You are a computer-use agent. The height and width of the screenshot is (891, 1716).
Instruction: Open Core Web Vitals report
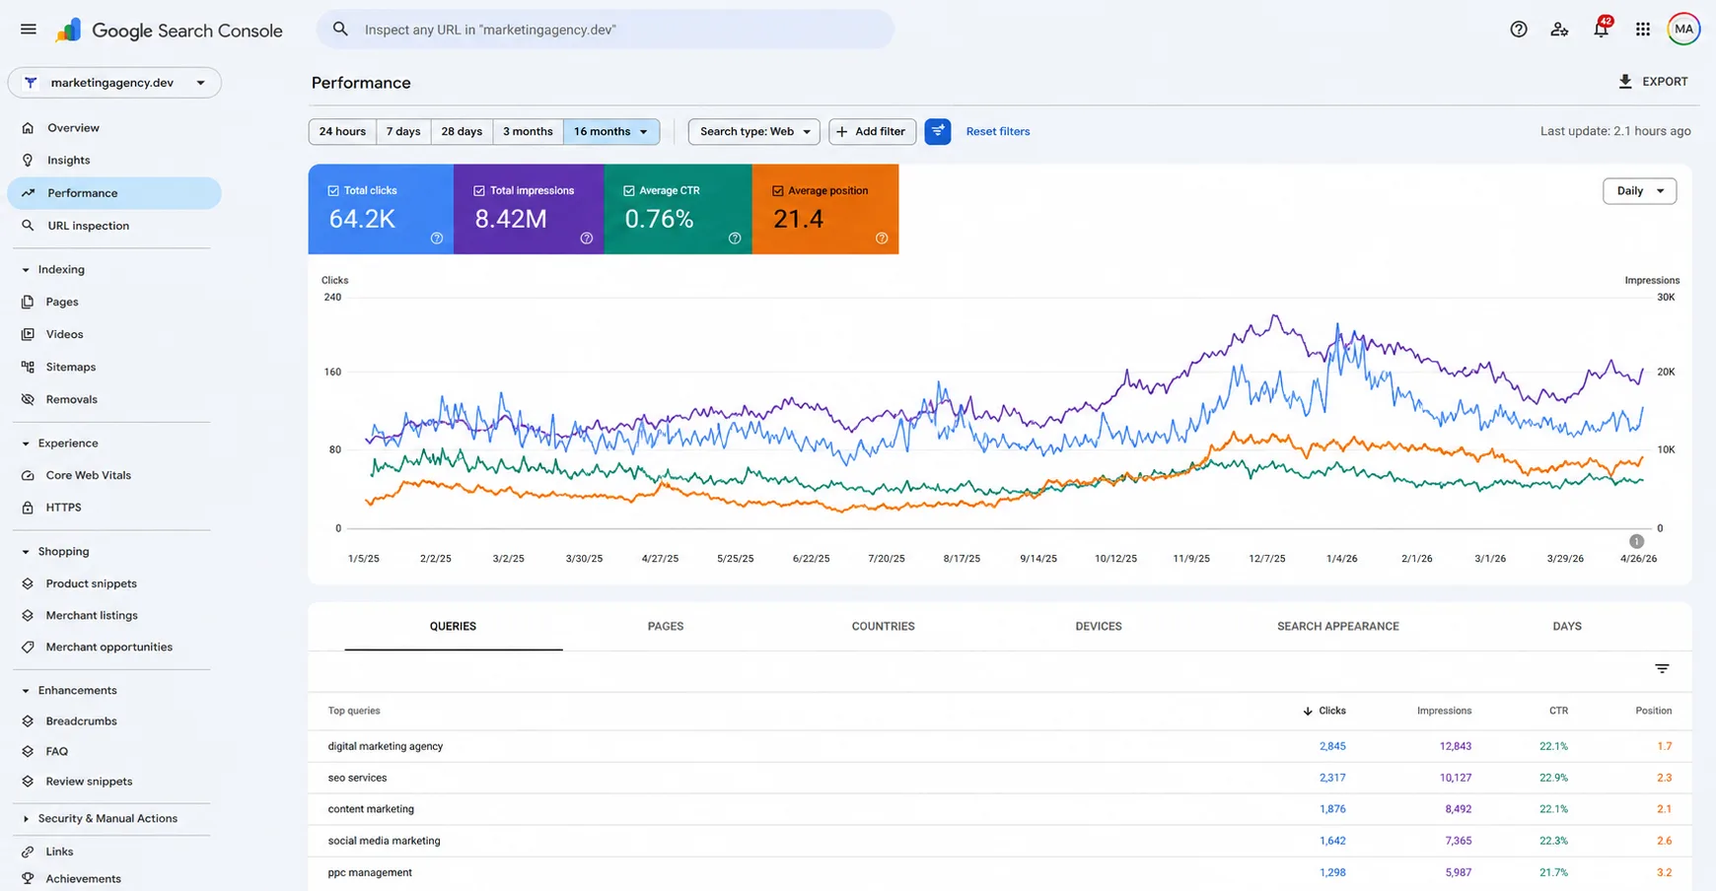88,475
